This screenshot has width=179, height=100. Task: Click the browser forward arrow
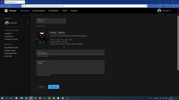pyautogui.click(x=6, y=6)
